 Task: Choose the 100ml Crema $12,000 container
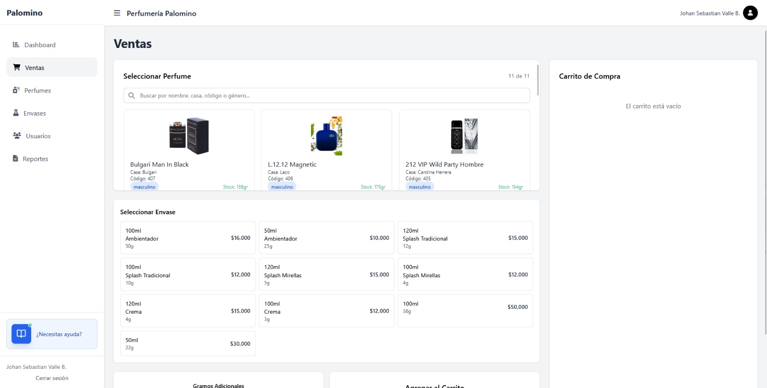[x=326, y=311]
